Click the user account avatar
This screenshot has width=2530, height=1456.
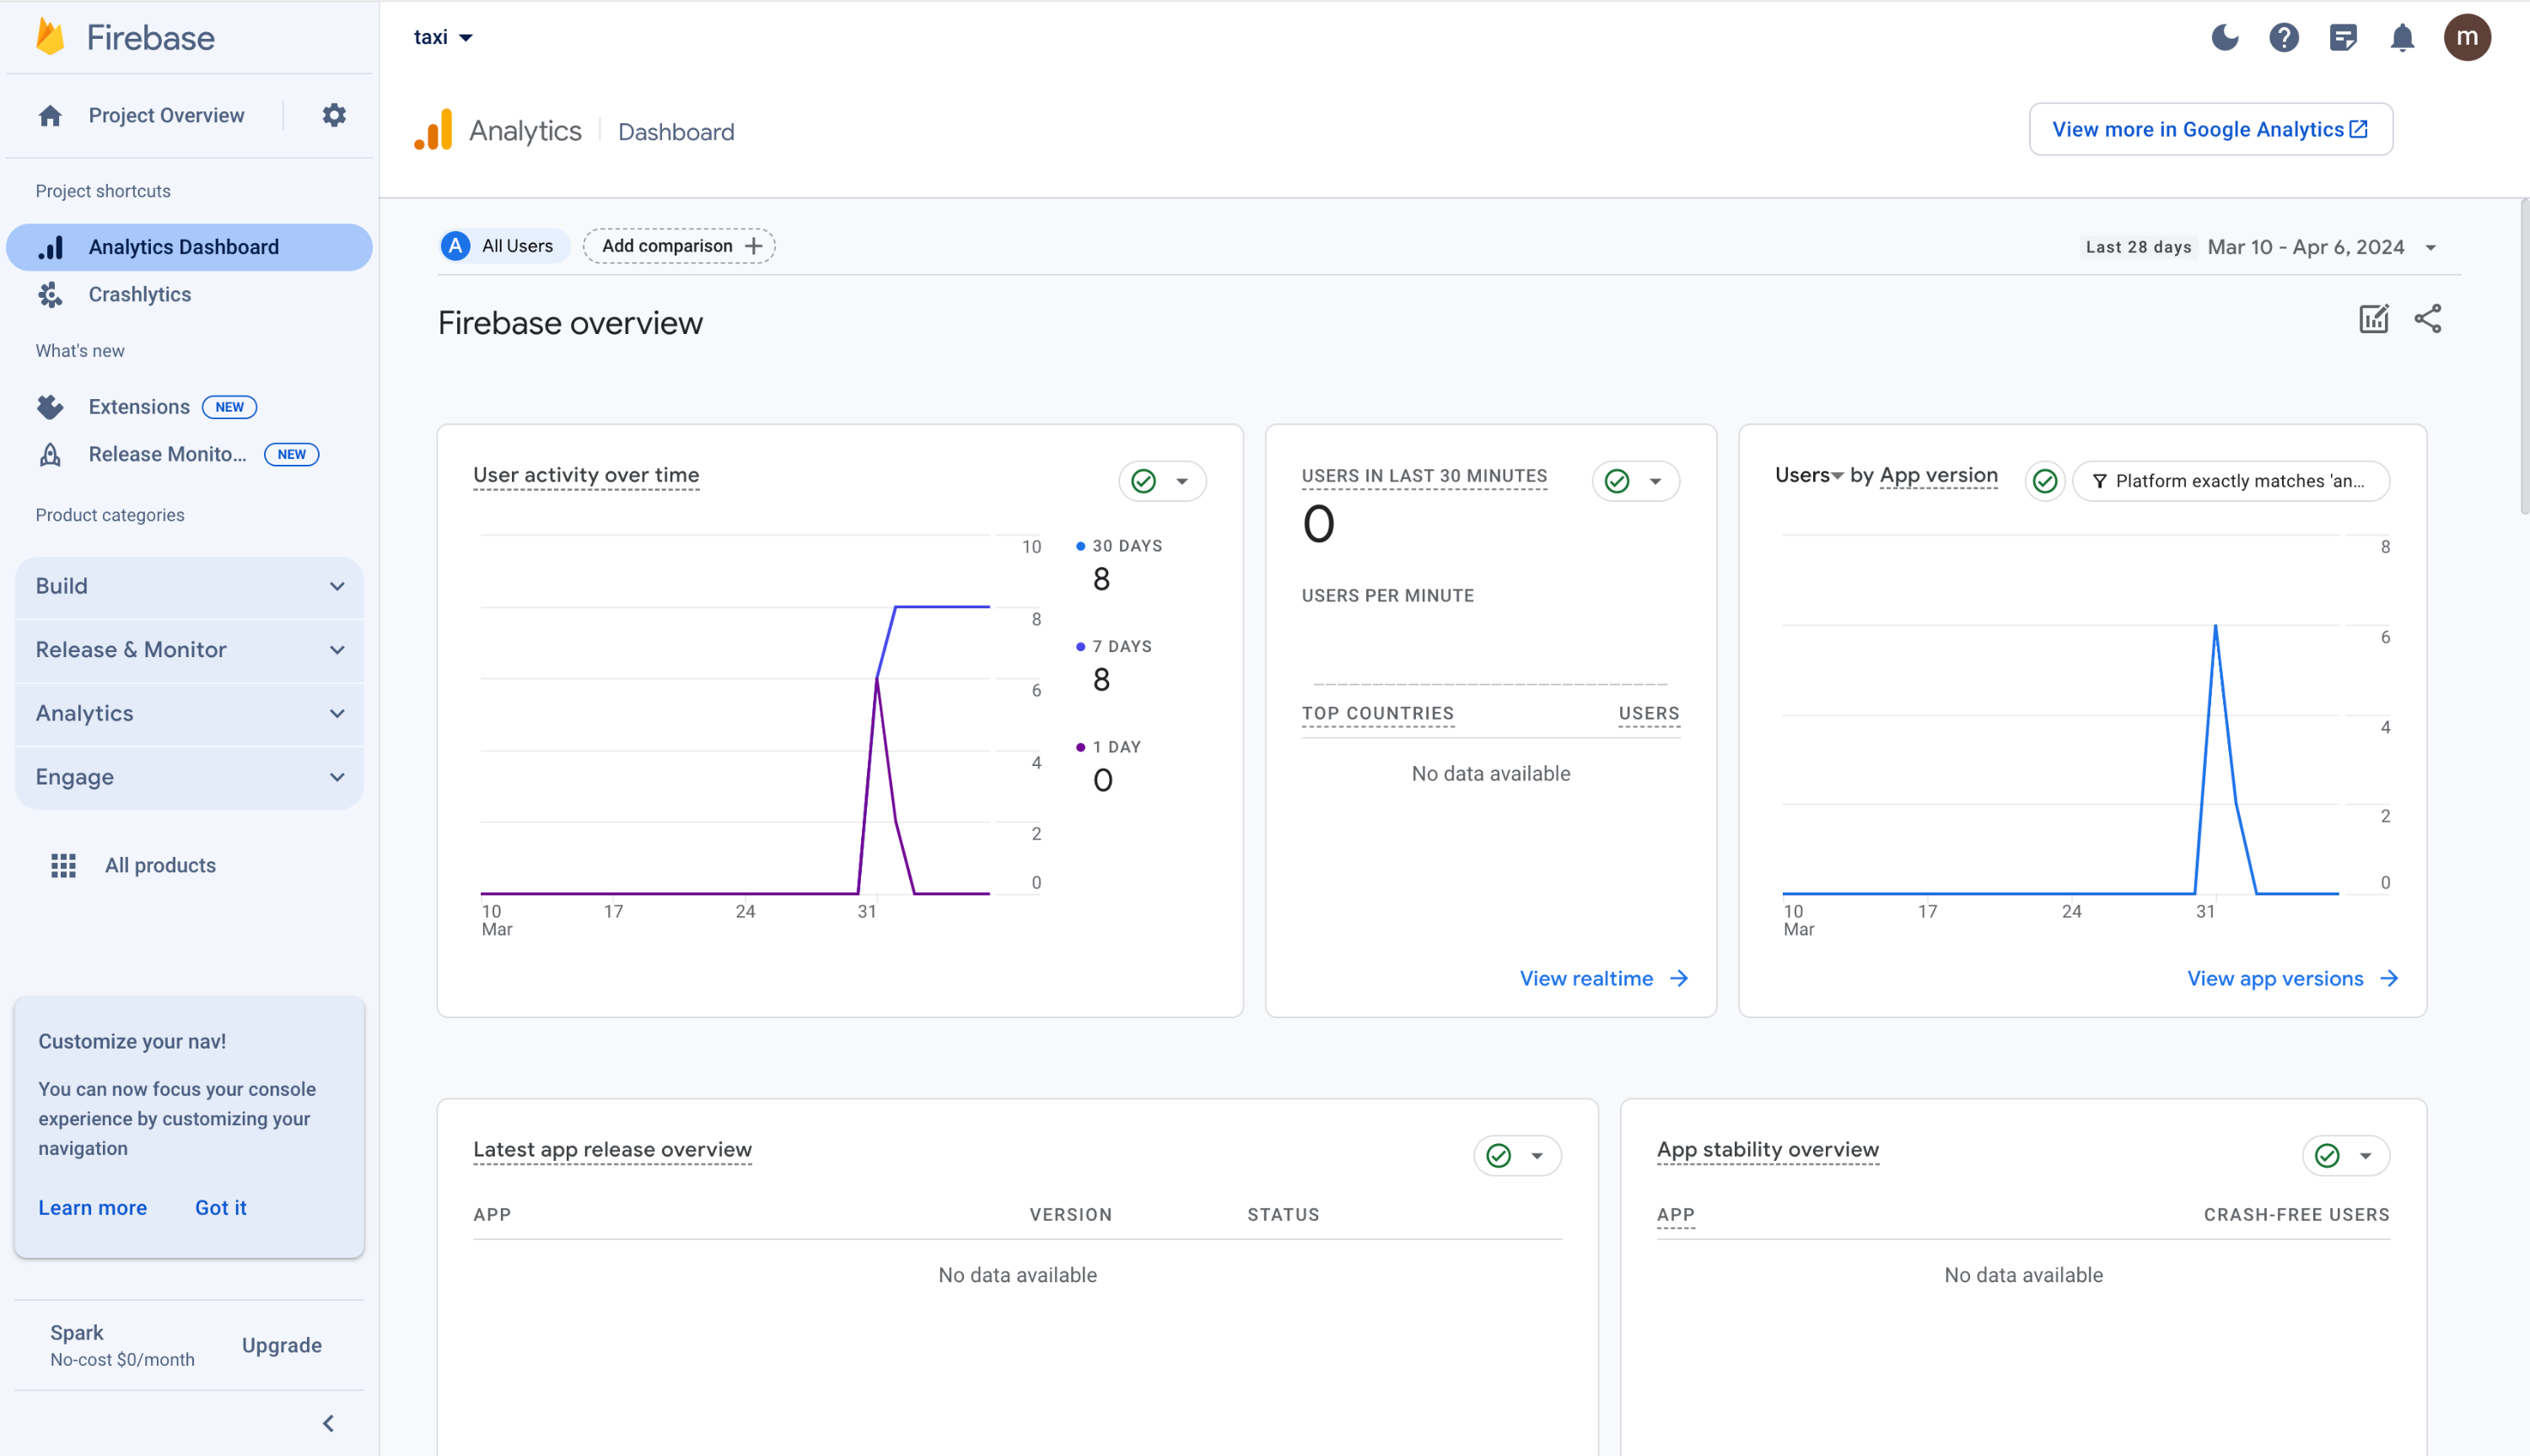pos(2466,38)
